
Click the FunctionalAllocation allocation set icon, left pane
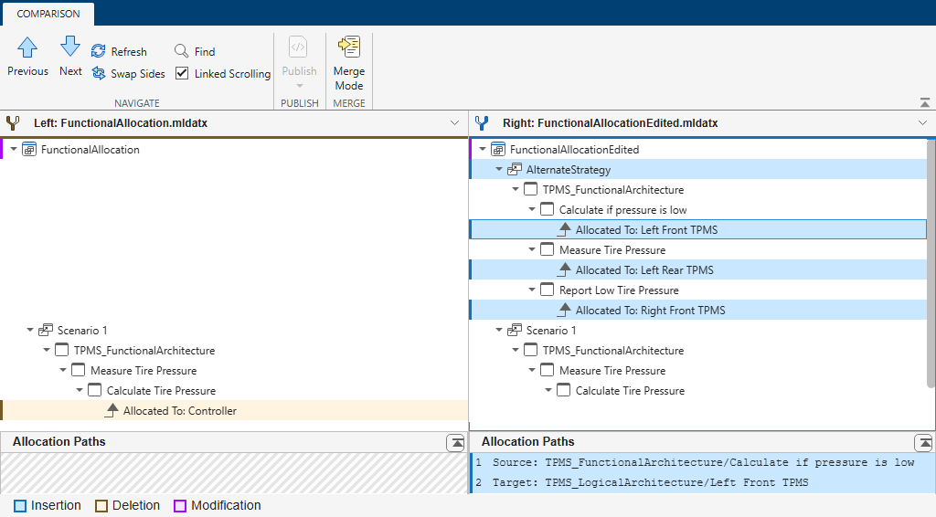point(29,149)
